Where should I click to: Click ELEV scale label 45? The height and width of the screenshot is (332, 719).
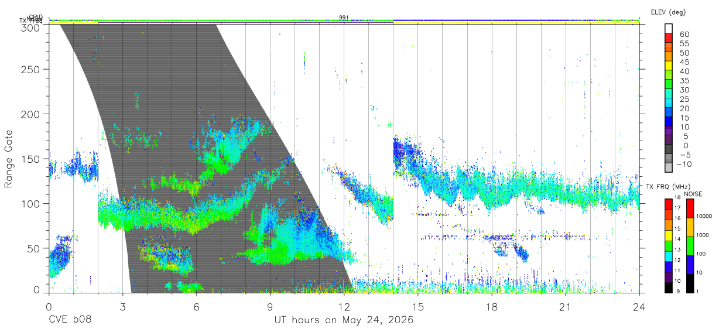[684, 62]
